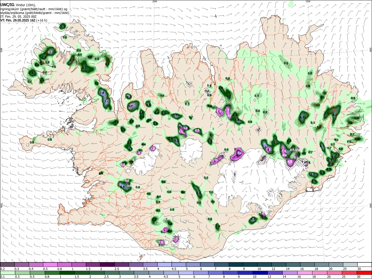Screen dimensions: 372x279
Task: Click the 'VT: Fim. 29.05.2025 16Z' valid time
Action: [18, 20]
